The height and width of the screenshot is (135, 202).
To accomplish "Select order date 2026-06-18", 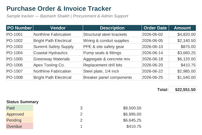I will click(x=155, y=59).
